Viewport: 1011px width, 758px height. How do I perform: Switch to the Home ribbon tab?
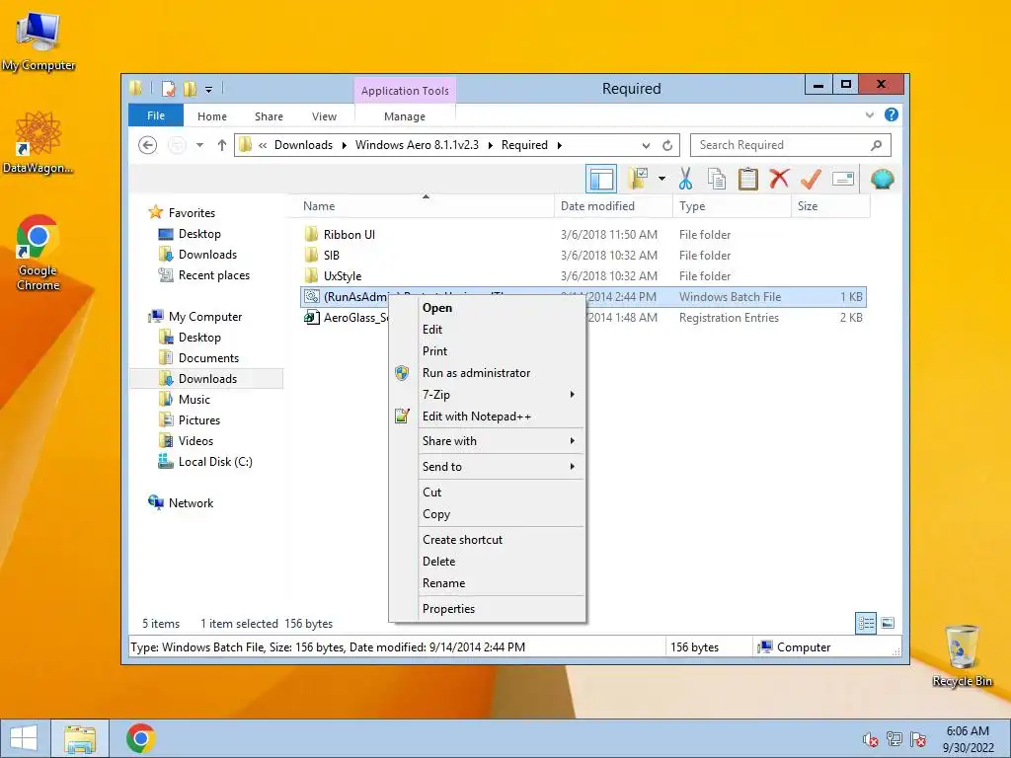[x=212, y=116]
